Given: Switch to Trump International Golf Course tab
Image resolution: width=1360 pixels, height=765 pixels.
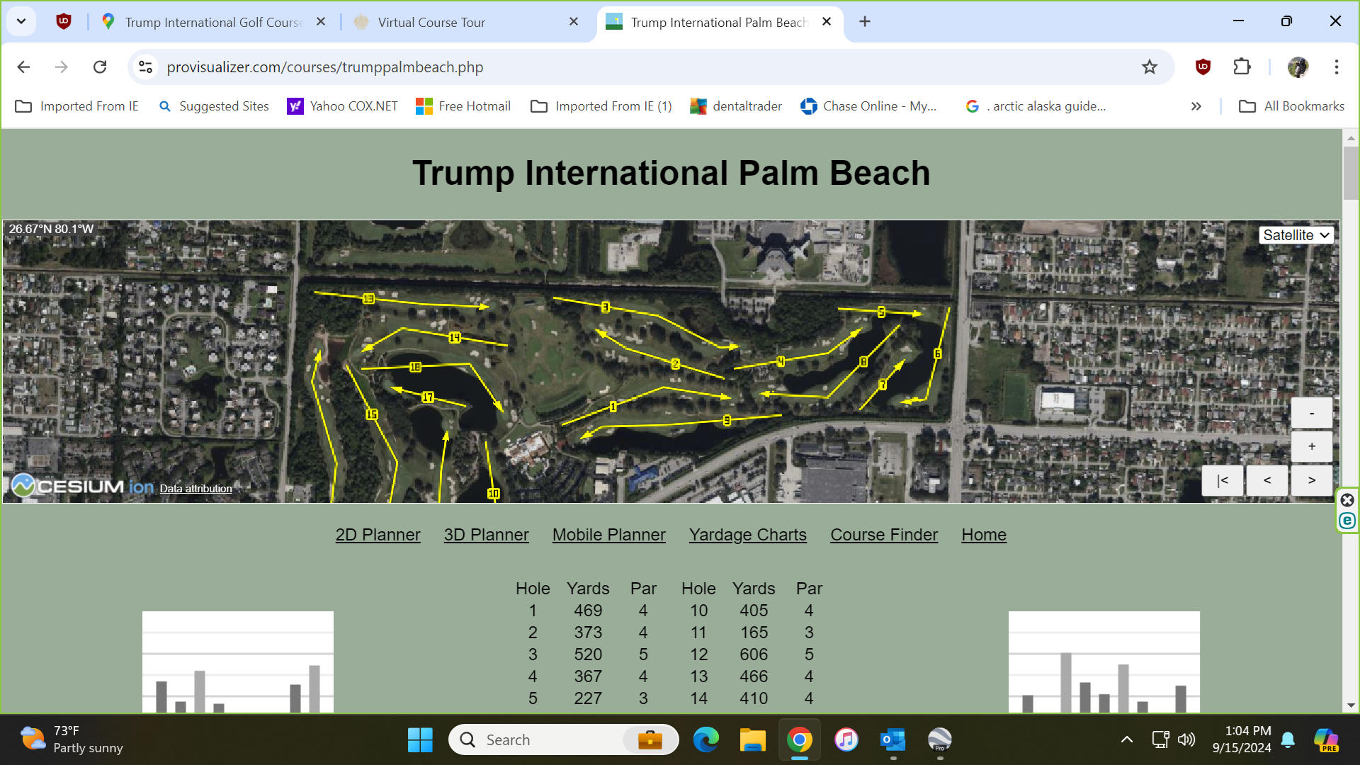Looking at the screenshot, I should (x=212, y=22).
